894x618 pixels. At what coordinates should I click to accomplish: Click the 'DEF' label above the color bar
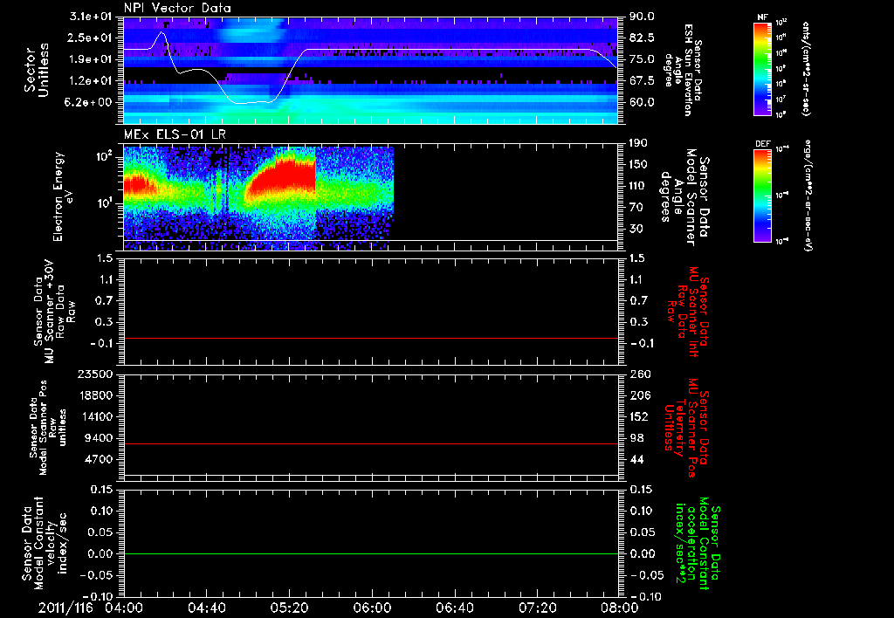pos(763,144)
